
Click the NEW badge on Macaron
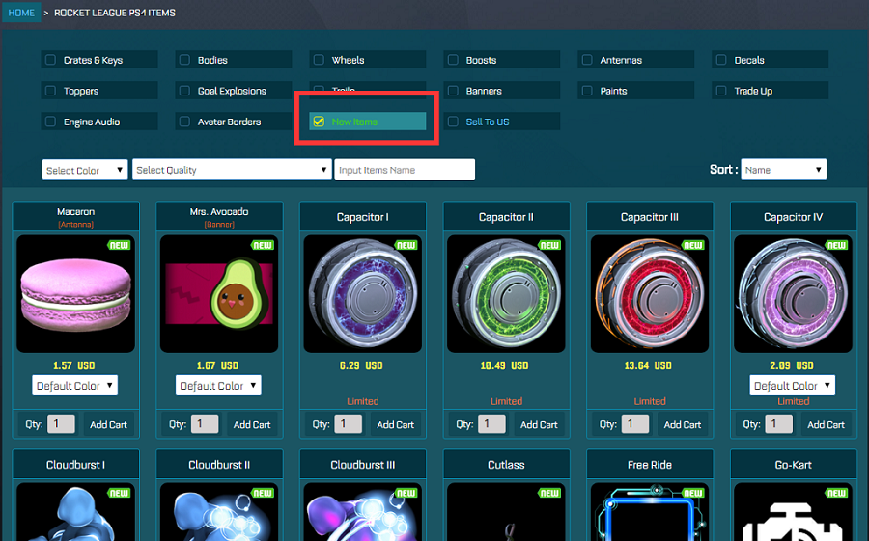tap(119, 245)
